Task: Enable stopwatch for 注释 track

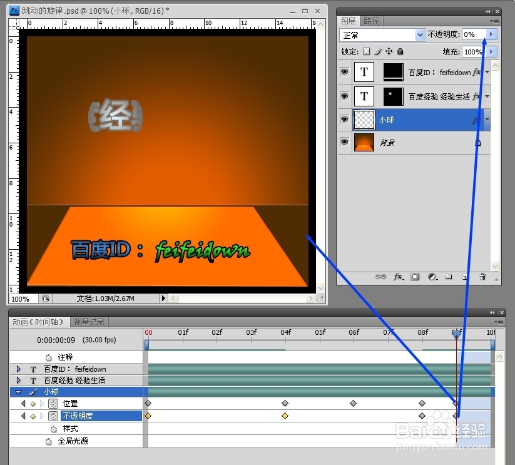Action: pos(49,357)
